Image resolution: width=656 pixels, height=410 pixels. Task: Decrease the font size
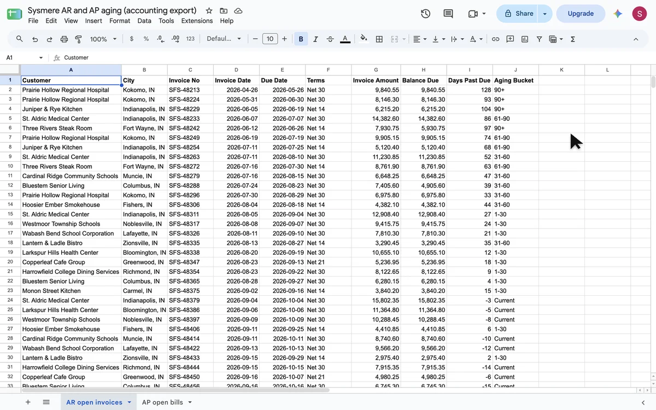click(255, 39)
